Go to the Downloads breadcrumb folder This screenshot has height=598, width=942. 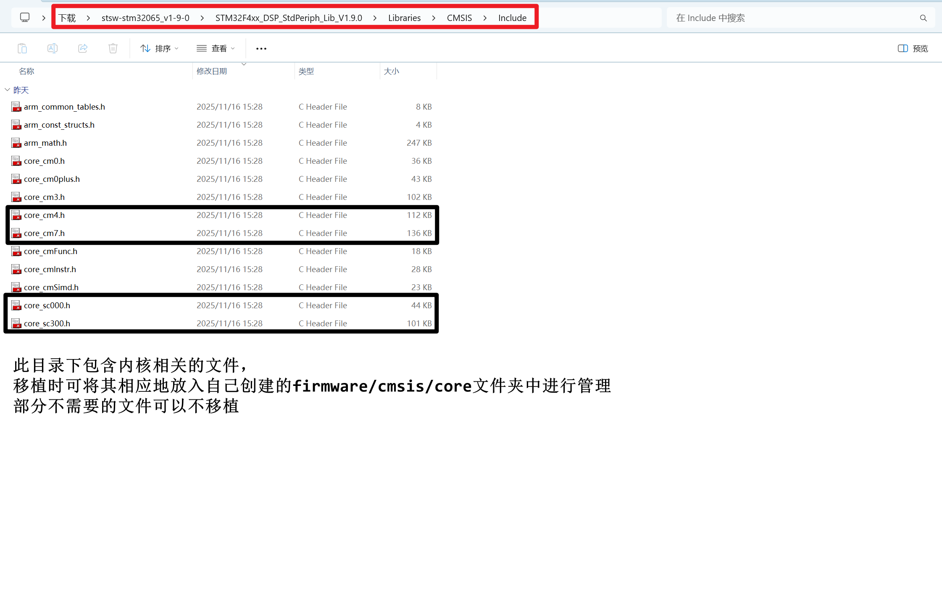(x=67, y=18)
